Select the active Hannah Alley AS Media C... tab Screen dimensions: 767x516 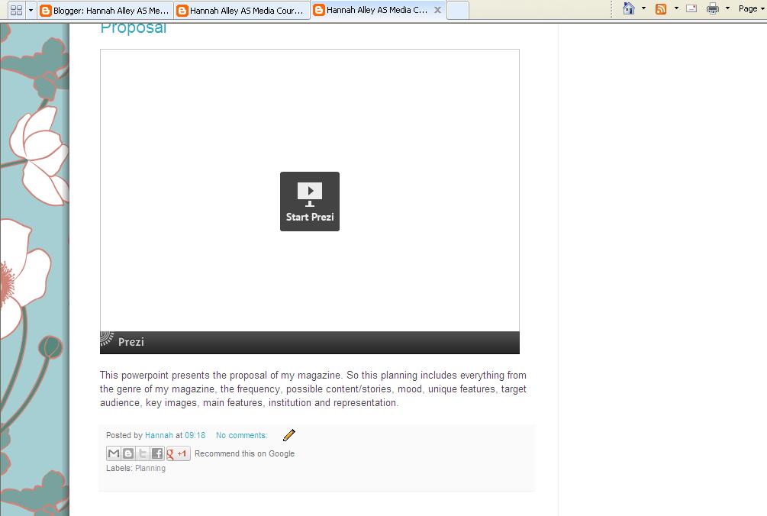[x=371, y=10]
